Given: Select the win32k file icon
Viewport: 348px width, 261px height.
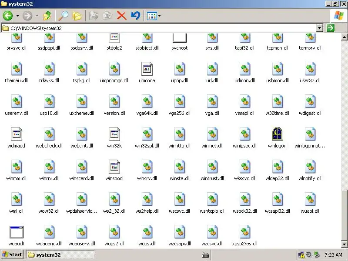Looking at the screenshot, I should tap(114, 134).
